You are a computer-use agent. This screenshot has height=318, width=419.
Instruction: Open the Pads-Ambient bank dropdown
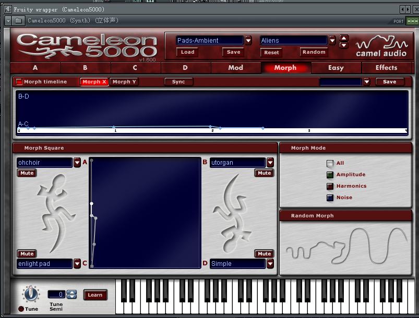click(248, 40)
